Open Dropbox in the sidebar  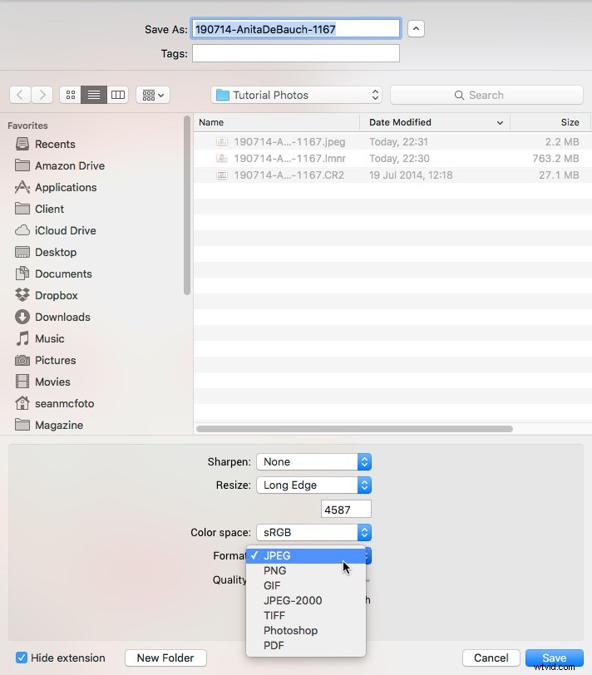56,295
